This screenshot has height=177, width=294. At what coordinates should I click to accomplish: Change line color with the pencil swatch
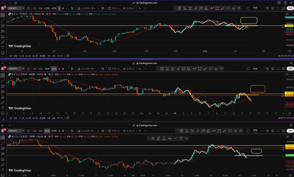pos(158,138)
